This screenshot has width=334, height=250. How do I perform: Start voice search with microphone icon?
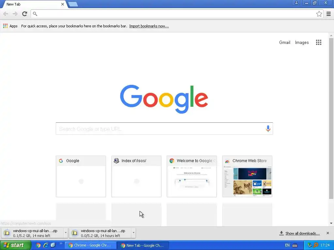click(268, 129)
